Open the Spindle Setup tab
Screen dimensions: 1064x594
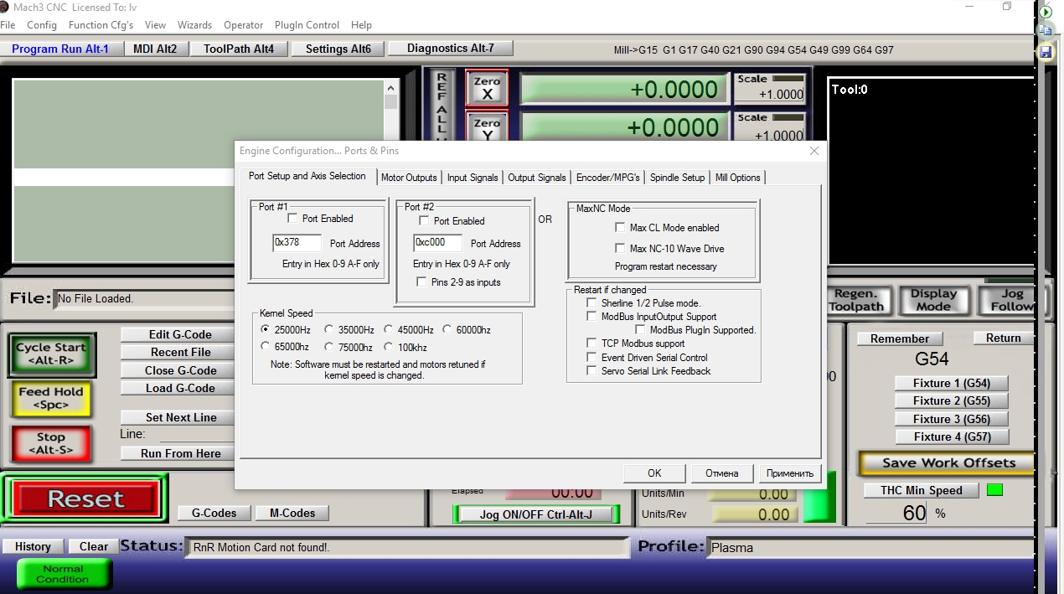(x=678, y=177)
